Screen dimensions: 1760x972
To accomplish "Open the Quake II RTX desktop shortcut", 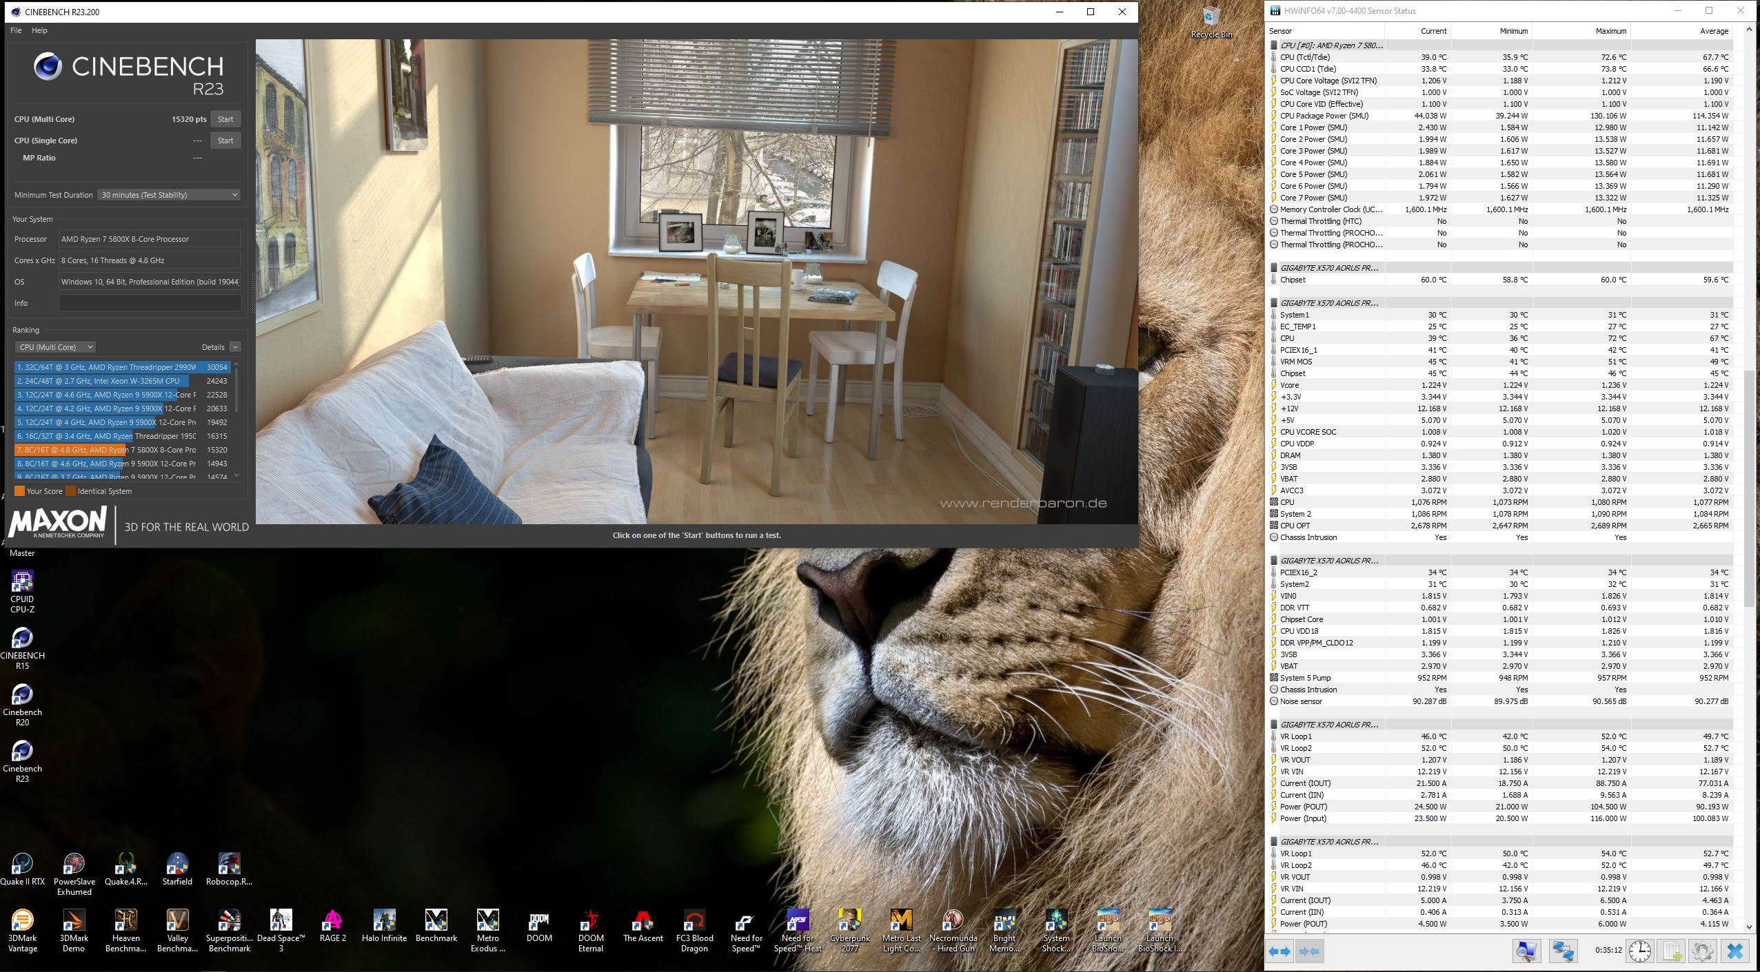I will pos(22,869).
